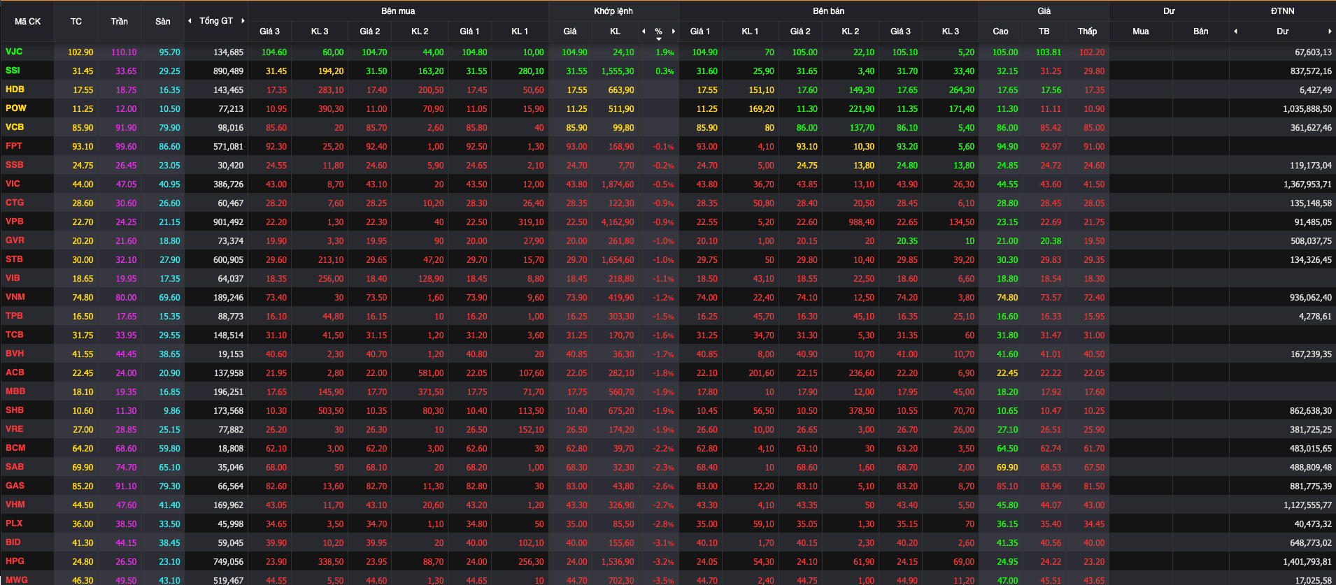Click the Khớp lệnh group header
Viewport: 1336px width, 585px height.
pyautogui.click(x=613, y=11)
